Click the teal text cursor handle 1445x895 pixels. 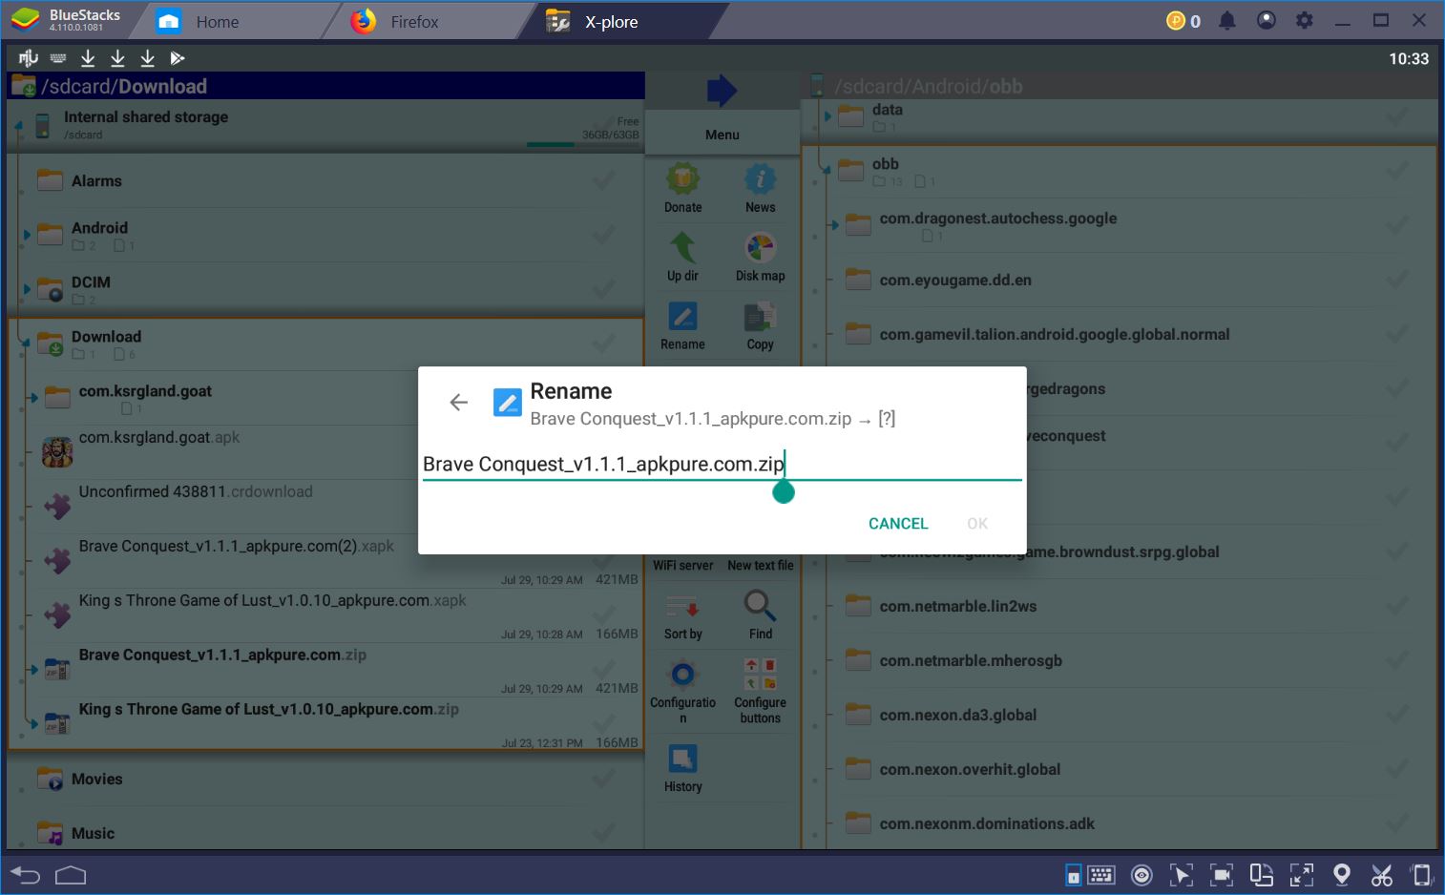click(x=783, y=491)
